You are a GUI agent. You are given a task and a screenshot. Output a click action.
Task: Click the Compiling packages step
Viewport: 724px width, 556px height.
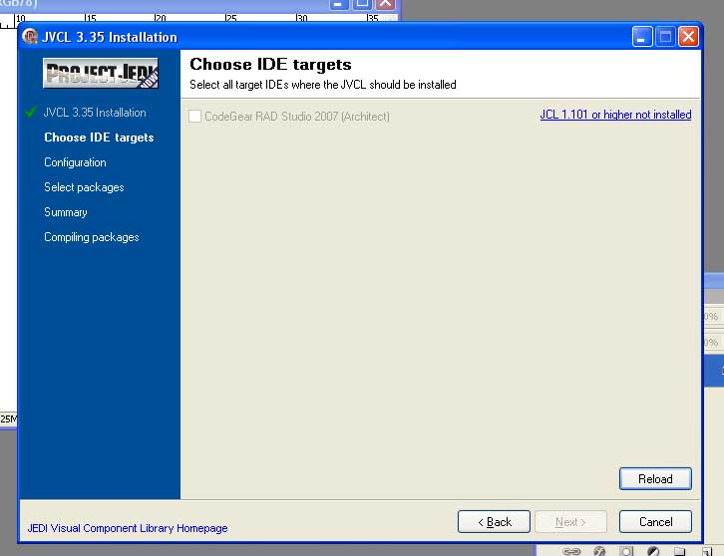coord(92,237)
